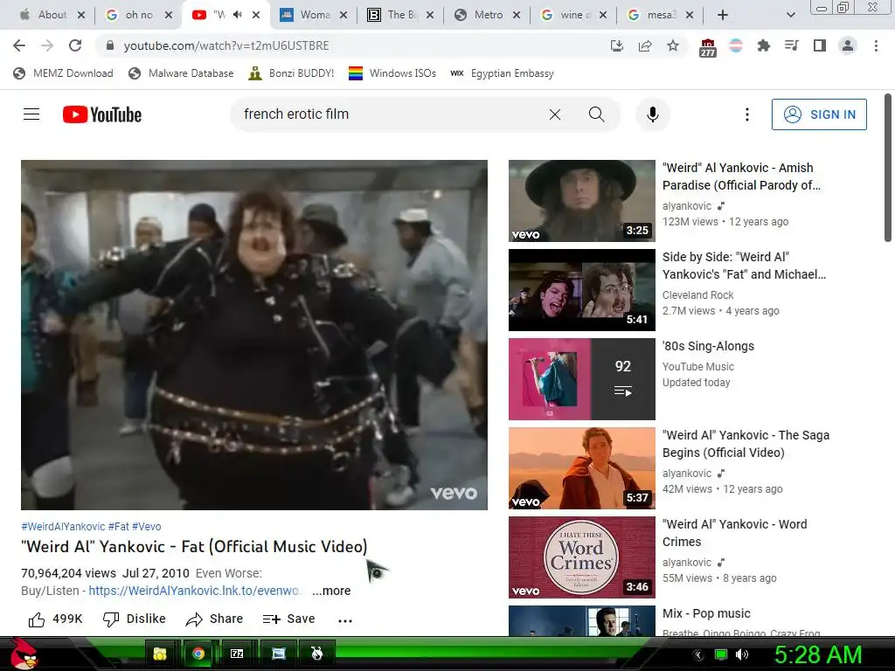Image resolution: width=895 pixels, height=671 pixels.
Task: Like the video with thumbs up
Action: 55,619
